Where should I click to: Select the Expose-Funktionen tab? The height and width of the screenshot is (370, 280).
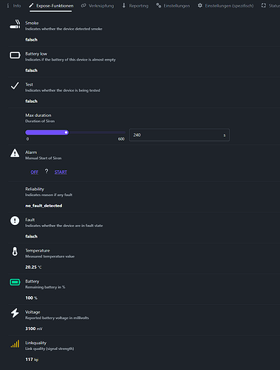point(51,5)
